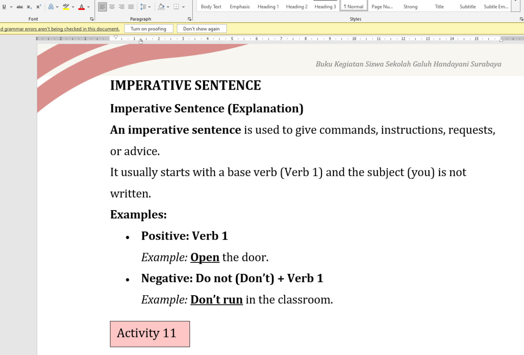Apply the Subtitle style
This screenshot has height=355, width=524.
[468, 6]
